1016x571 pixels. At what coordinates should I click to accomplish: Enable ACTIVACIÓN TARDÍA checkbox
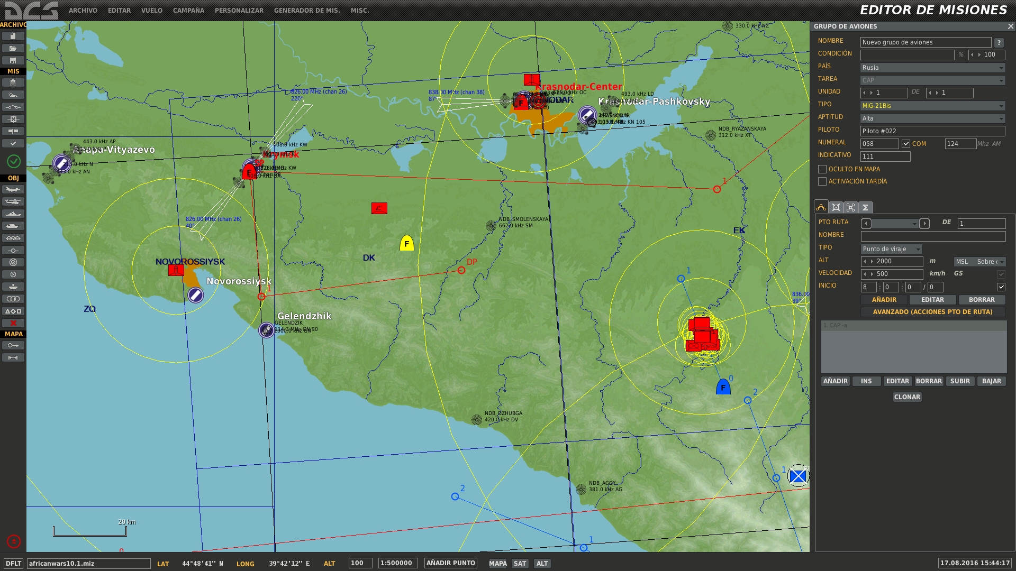[x=822, y=181]
